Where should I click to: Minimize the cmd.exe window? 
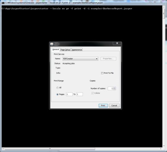(150, 2)
